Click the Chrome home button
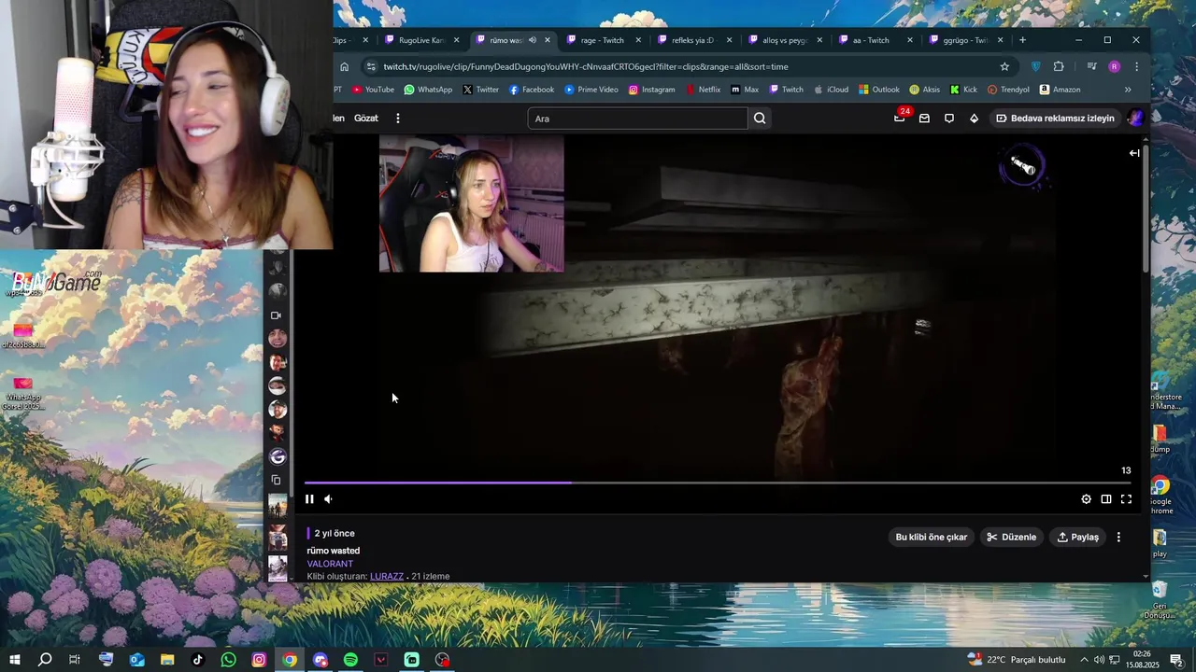1196x672 pixels. [344, 66]
